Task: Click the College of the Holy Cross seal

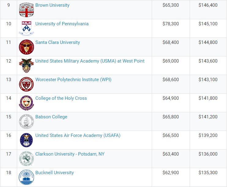Action: 26,103
